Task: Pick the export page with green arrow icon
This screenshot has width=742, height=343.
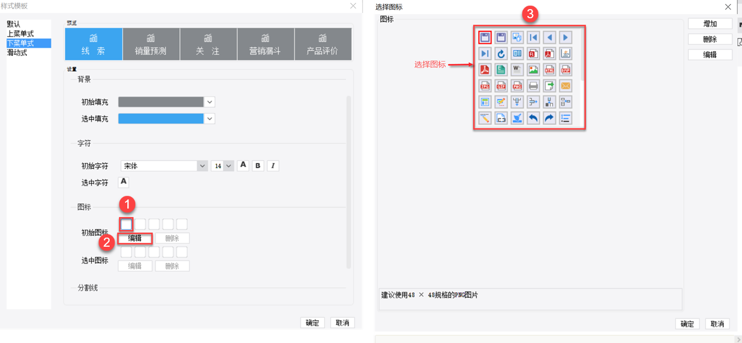Action: (549, 86)
